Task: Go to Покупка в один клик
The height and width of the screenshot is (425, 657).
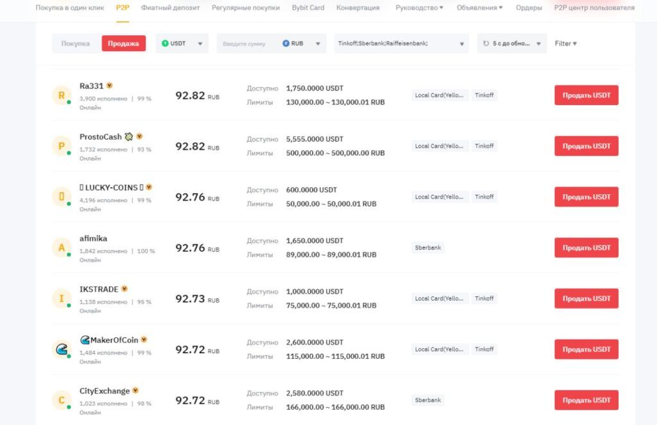Action: pos(69,8)
